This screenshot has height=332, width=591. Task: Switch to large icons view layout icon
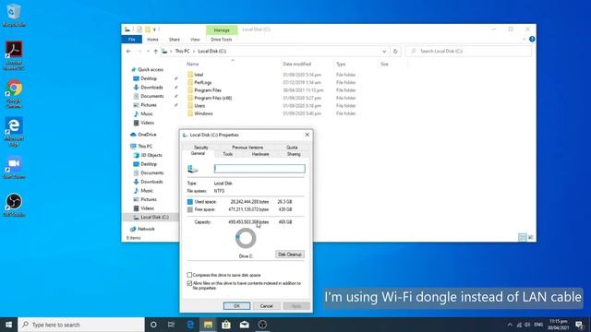click(531, 237)
